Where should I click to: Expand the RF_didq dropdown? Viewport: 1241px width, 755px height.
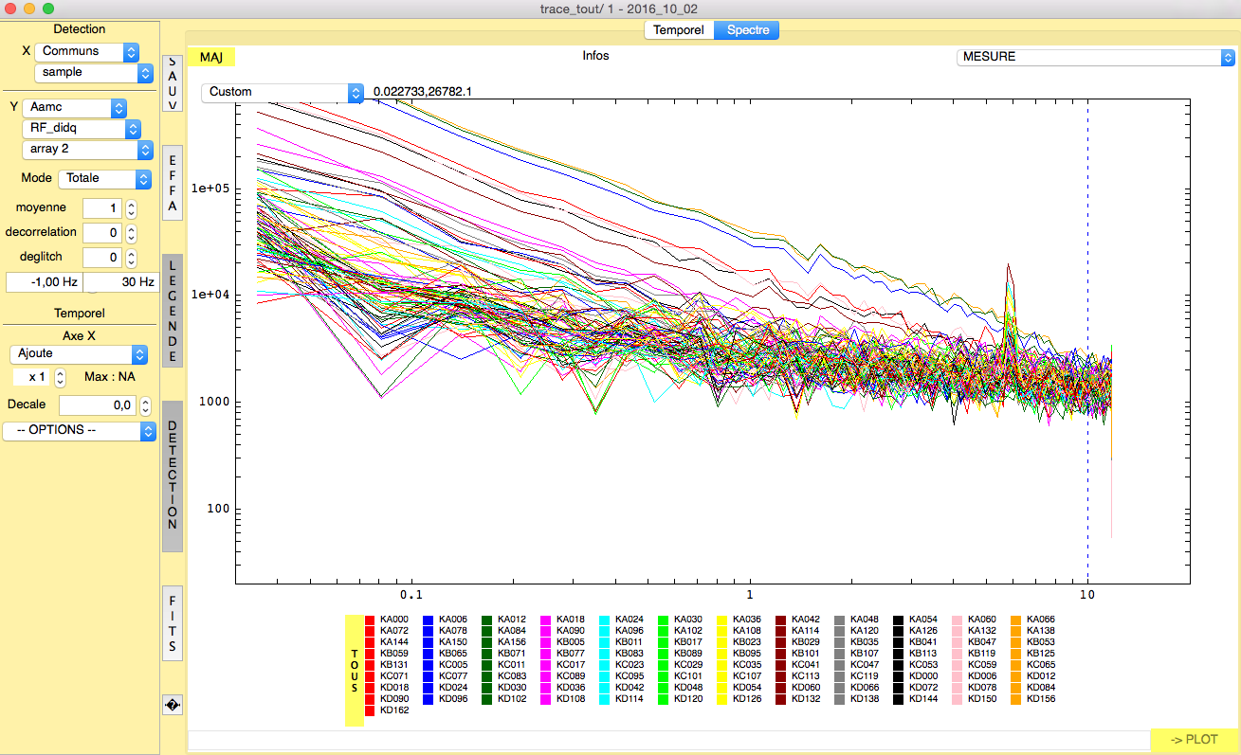click(x=81, y=129)
